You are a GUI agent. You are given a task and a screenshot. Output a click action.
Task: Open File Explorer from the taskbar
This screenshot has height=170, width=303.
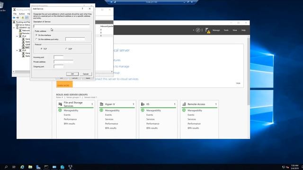[30, 167]
